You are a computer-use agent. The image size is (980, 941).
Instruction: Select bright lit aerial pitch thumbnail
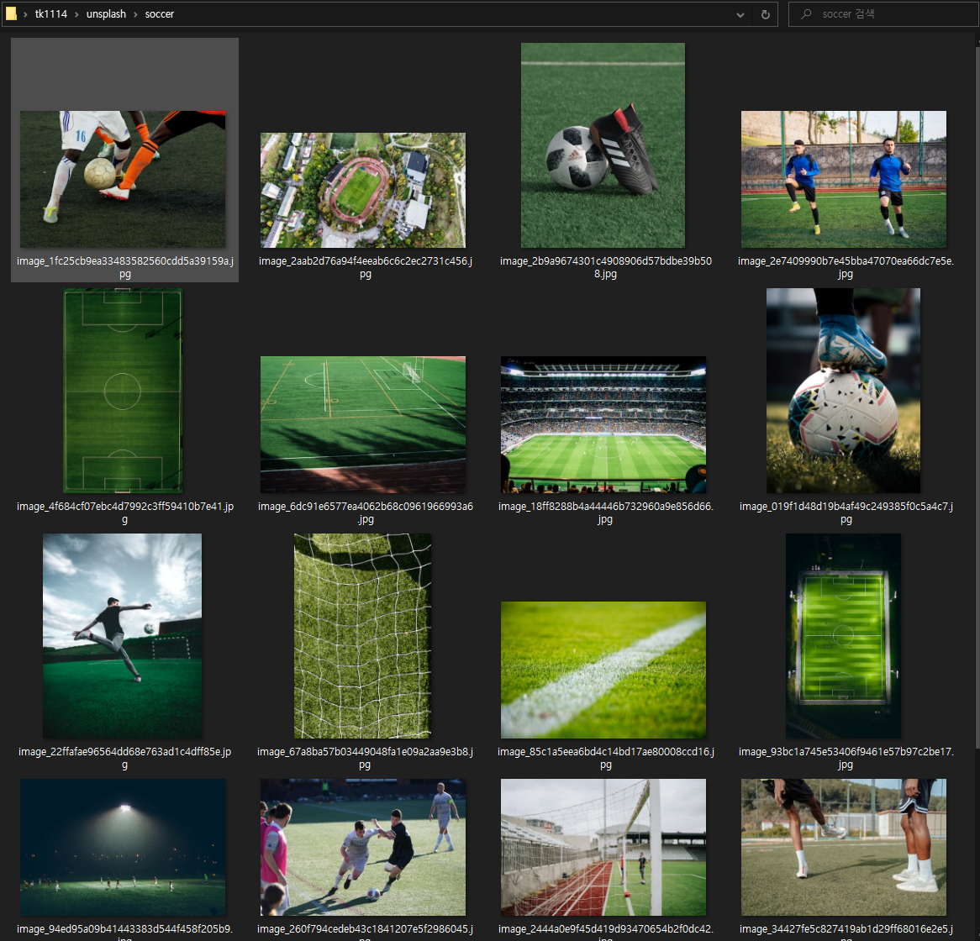point(843,635)
